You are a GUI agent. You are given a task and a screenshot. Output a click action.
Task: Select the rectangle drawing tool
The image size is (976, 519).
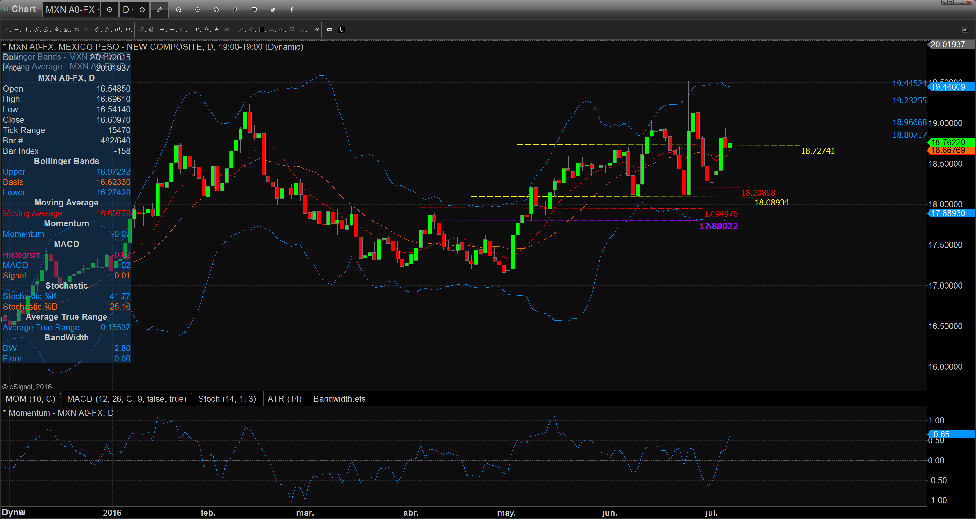87,30
